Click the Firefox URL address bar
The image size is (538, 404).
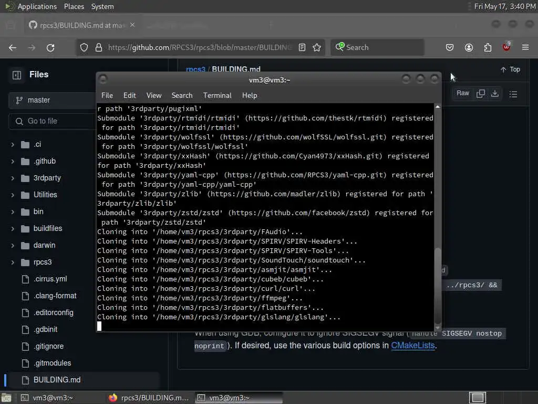[199, 47]
